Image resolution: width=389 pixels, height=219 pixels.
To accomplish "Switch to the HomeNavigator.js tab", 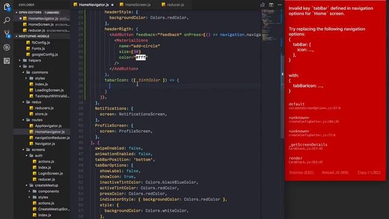I will point(94,5).
